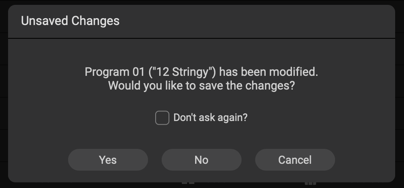Select Cancel to keep editing the program
The width and height of the screenshot is (404, 188).
coord(295,160)
